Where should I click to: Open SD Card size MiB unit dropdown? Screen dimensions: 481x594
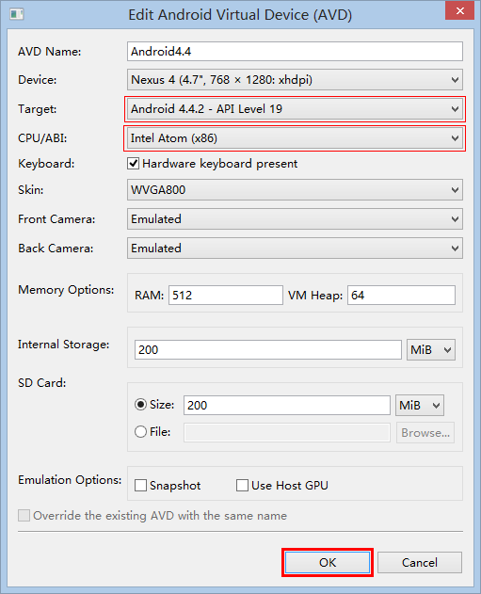tap(420, 406)
